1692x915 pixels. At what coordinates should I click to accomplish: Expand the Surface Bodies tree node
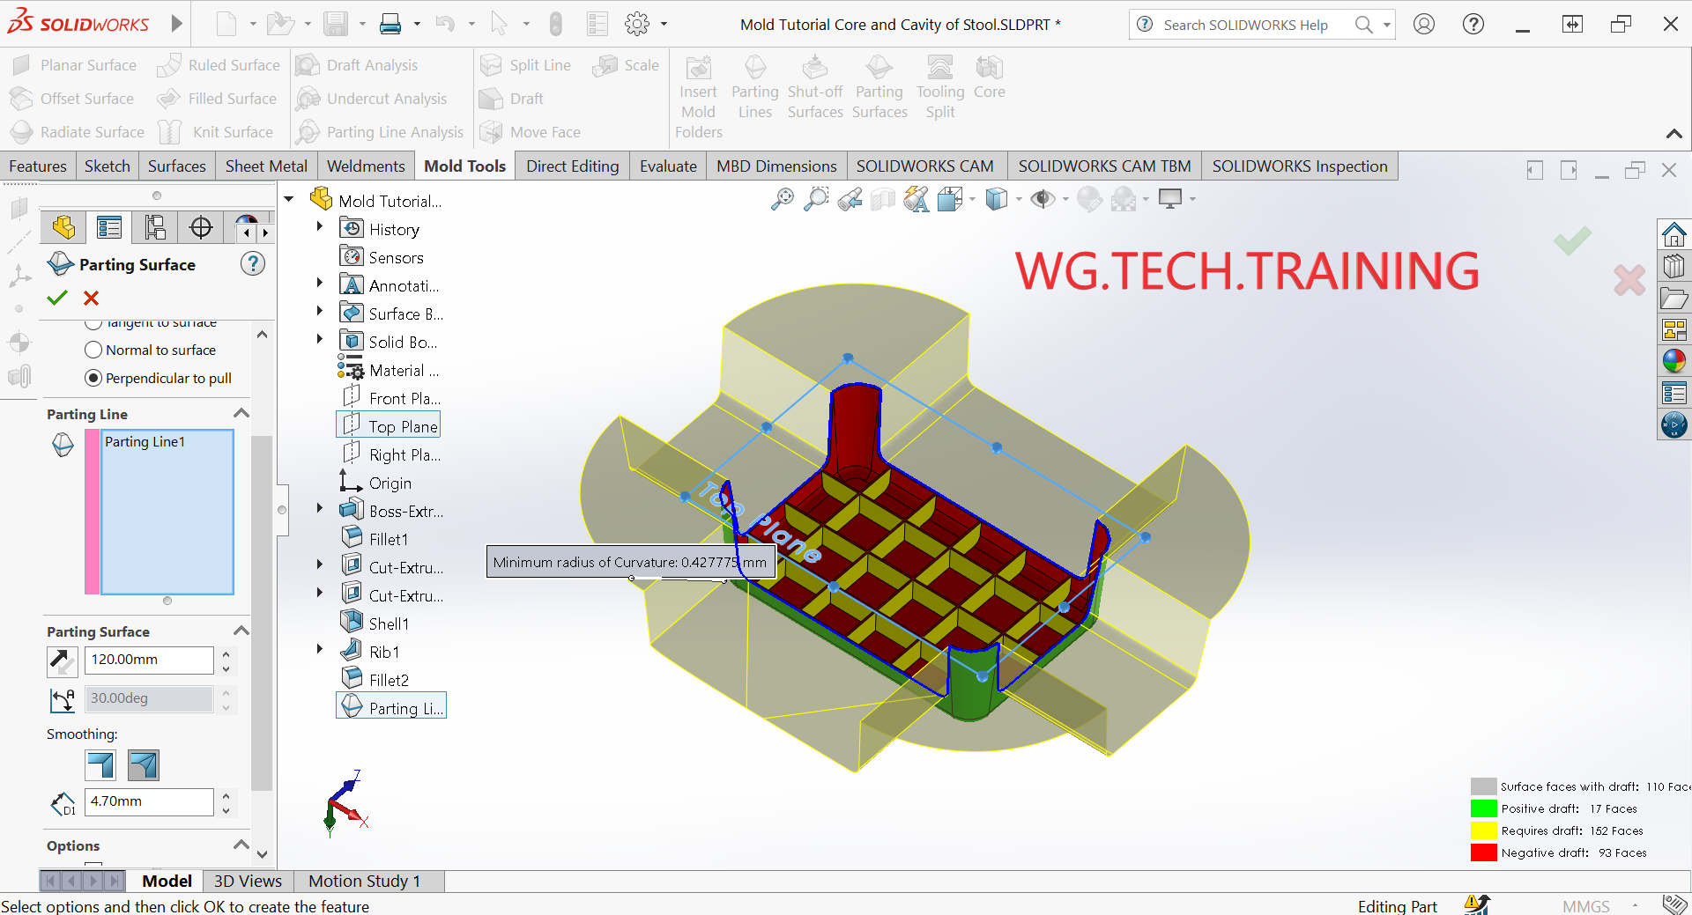[320, 312]
